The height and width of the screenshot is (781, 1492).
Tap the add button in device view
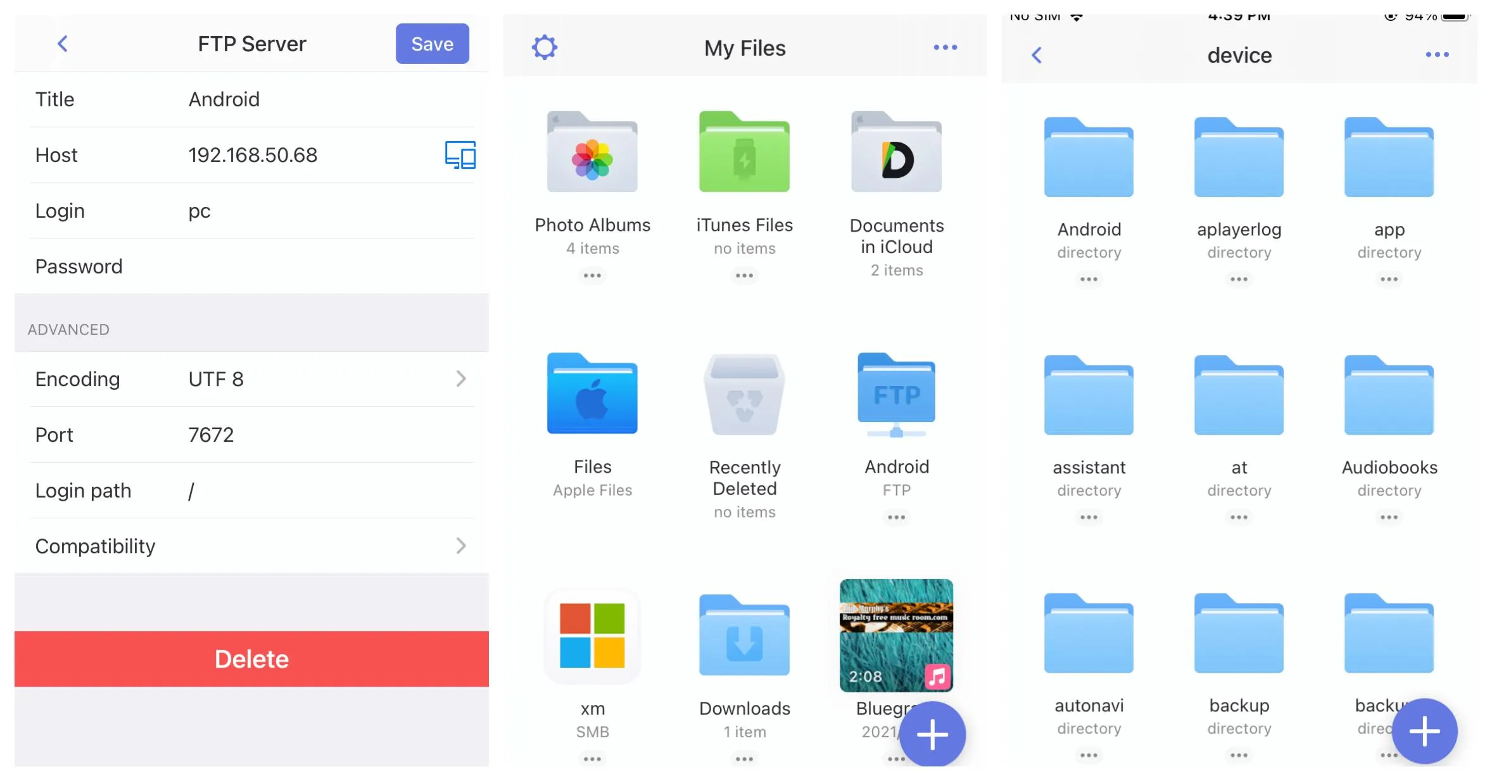click(x=1424, y=731)
